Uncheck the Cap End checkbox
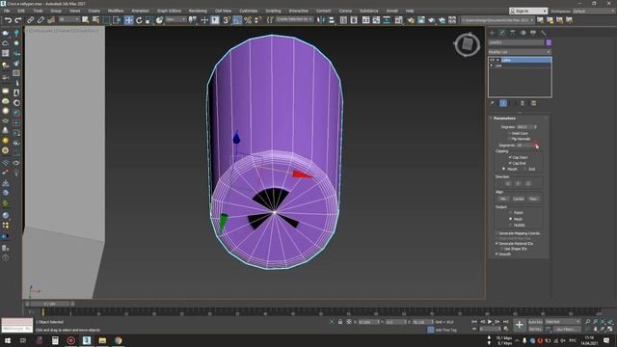The width and height of the screenshot is (617, 347). pos(510,163)
